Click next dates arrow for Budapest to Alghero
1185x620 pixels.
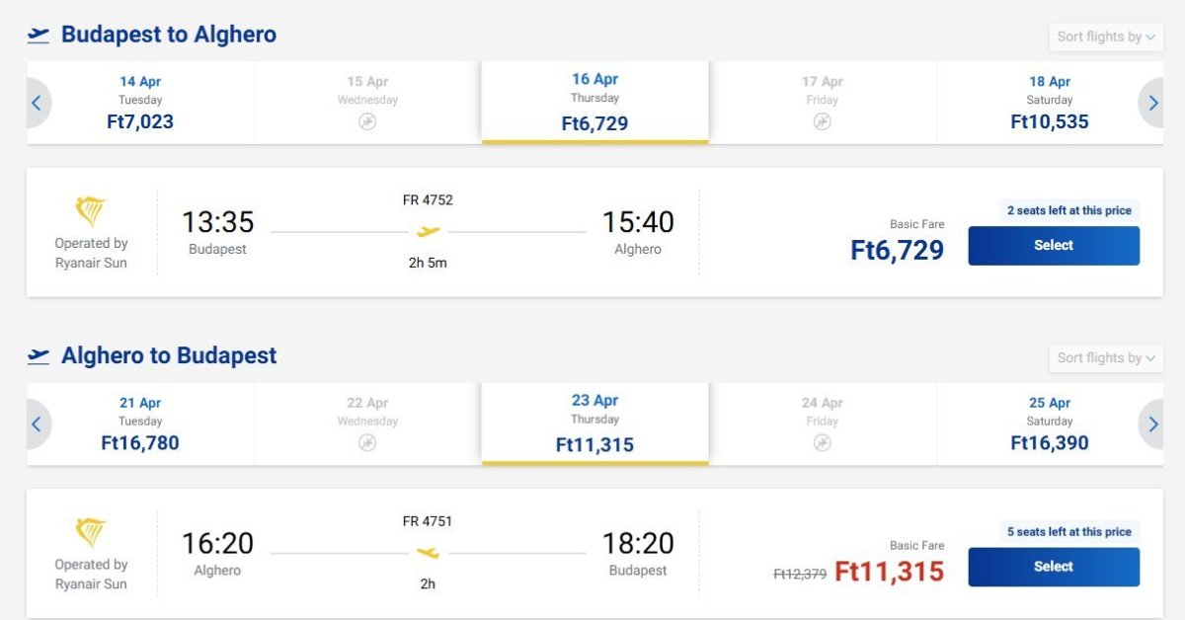point(1152,103)
